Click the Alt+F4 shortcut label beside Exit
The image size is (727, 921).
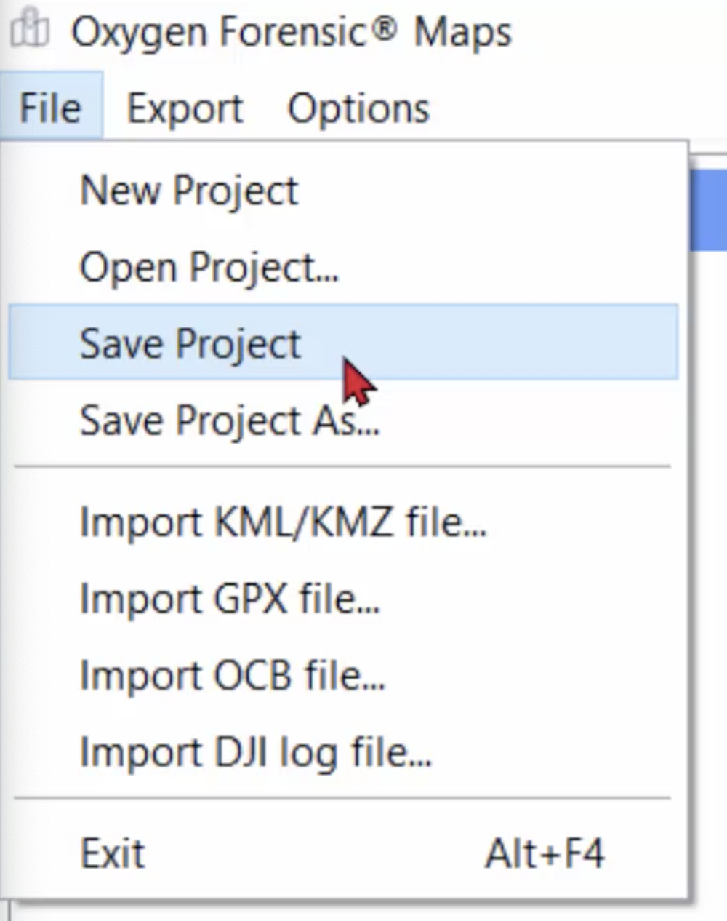point(545,853)
